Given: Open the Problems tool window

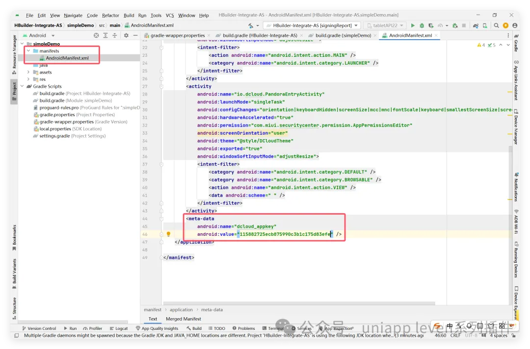Looking at the screenshot, I should pyautogui.click(x=244, y=328).
